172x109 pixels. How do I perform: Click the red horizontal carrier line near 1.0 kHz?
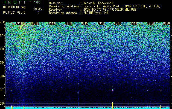[88, 46]
